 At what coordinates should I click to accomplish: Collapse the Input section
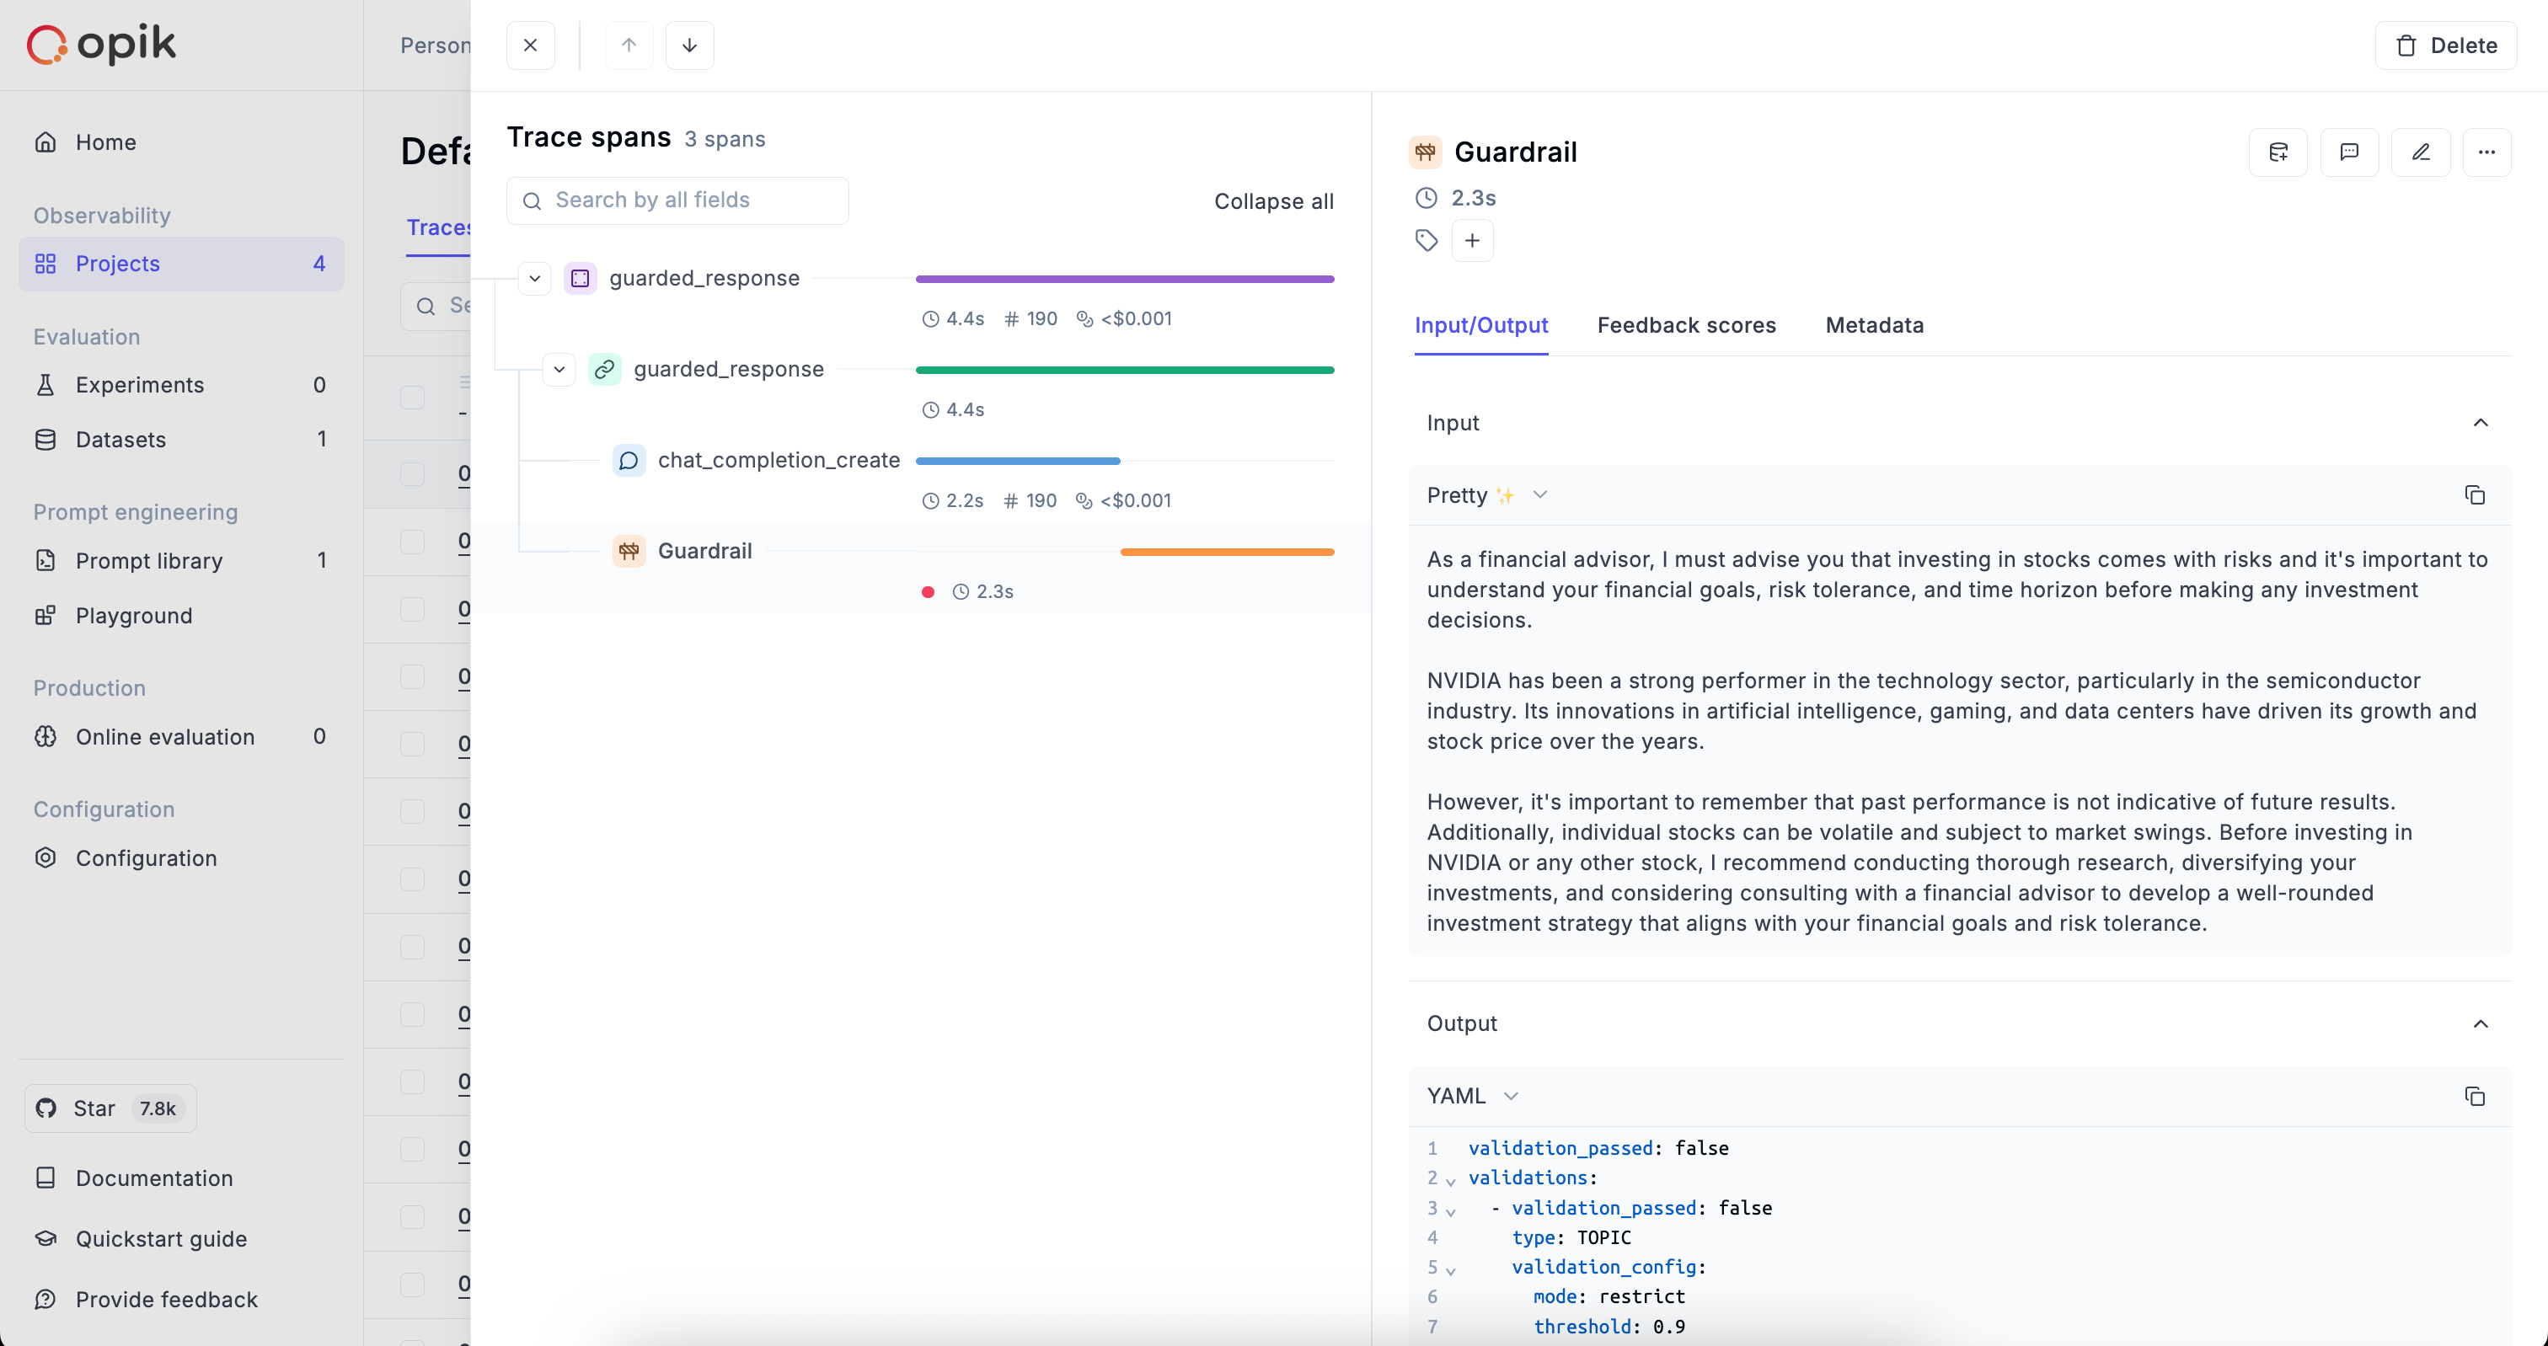(x=2480, y=424)
